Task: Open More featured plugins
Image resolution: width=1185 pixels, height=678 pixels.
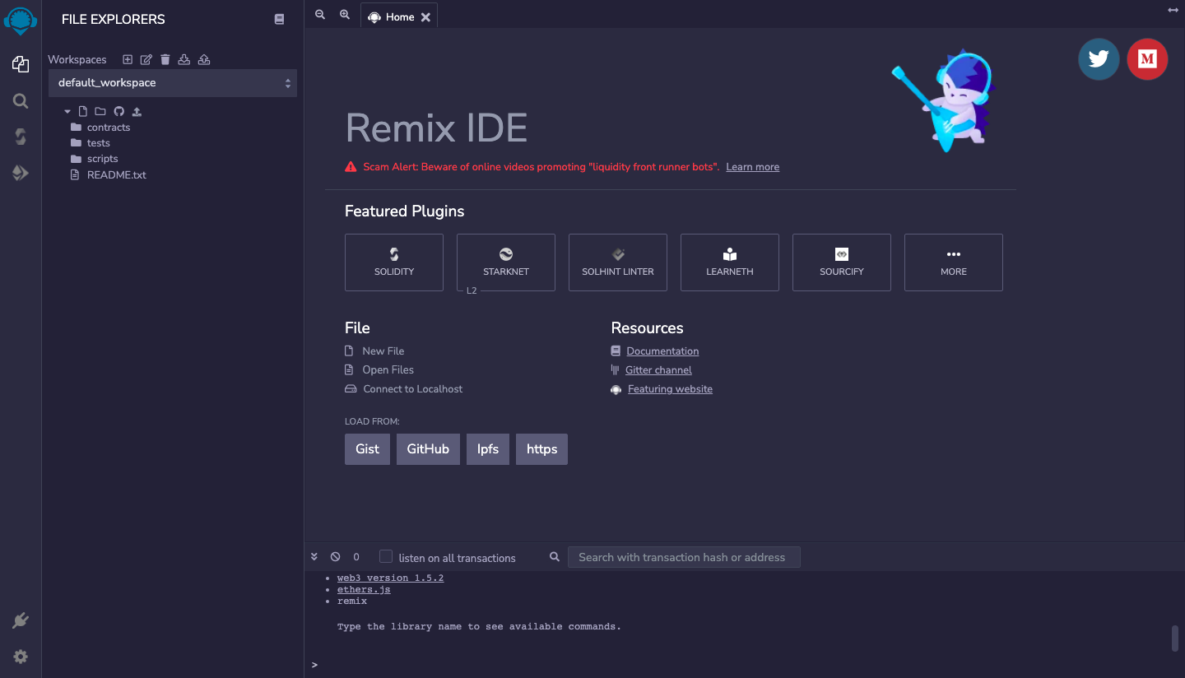Action: point(954,262)
